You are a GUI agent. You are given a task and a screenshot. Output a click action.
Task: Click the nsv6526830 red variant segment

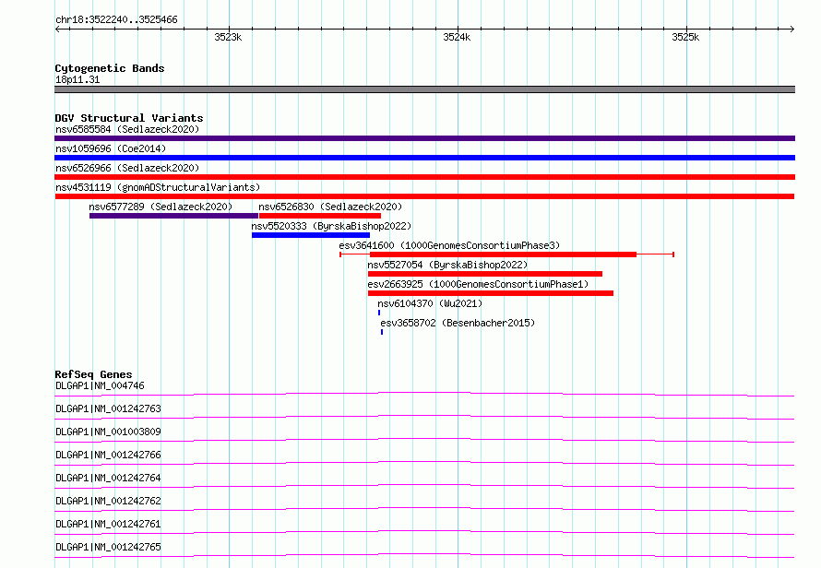(320, 216)
